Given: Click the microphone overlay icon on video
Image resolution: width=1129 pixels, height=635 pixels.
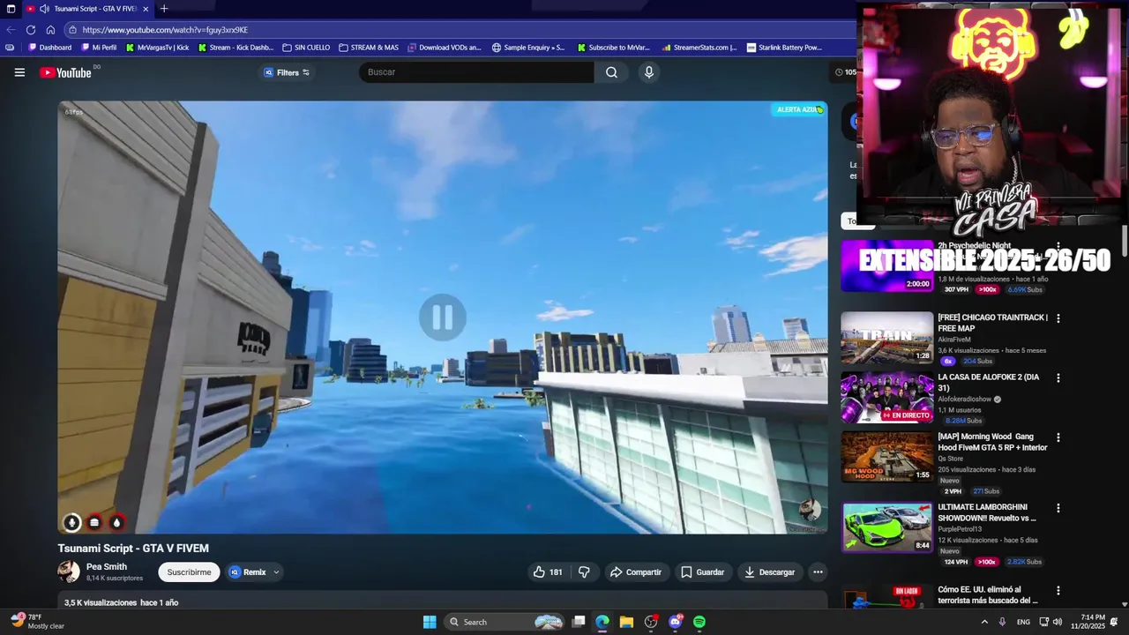Looking at the screenshot, I should (72, 522).
